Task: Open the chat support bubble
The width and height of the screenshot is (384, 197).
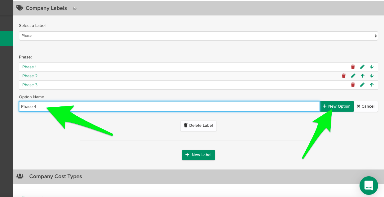Action: tap(369, 186)
